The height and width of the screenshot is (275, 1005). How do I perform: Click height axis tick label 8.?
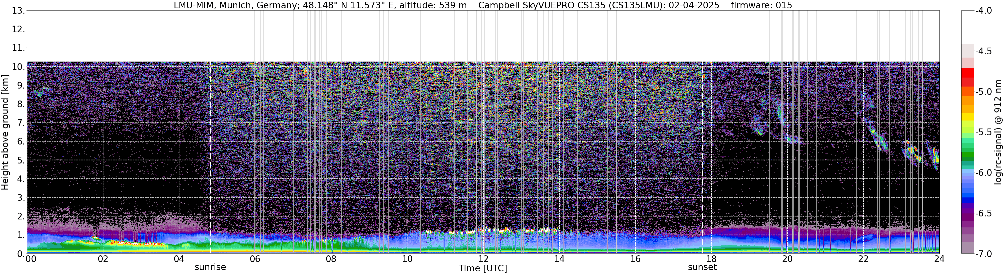[21, 104]
